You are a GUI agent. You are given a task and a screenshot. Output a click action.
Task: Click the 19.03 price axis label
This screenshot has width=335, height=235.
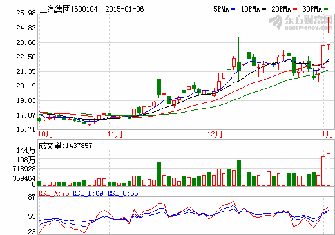[x=26, y=100]
